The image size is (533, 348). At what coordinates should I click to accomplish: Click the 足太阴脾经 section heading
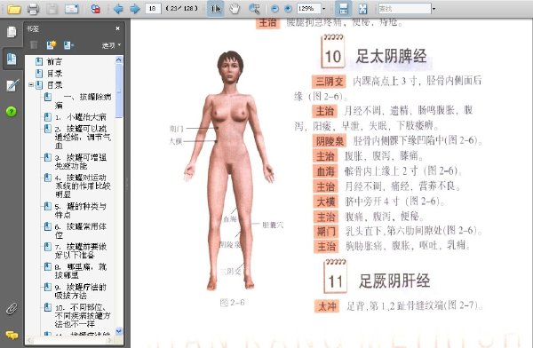tap(391, 56)
